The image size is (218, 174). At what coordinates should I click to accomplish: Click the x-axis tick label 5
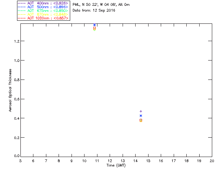(20, 161)
